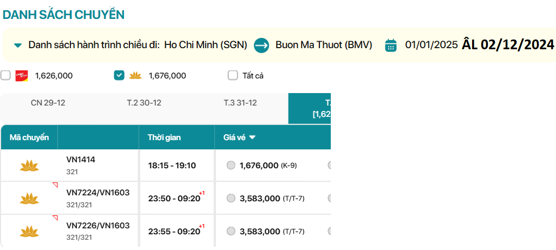The height and width of the screenshot is (250, 556).
Task: Click the lotus logo for VN7224/VN1603
Action: point(29,199)
